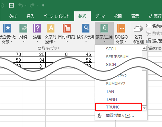
Task: Select the cell containing 78
Action: pos(11,54)
